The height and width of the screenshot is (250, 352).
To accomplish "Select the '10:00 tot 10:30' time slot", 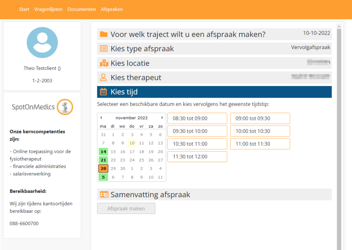I will point(260,131).
